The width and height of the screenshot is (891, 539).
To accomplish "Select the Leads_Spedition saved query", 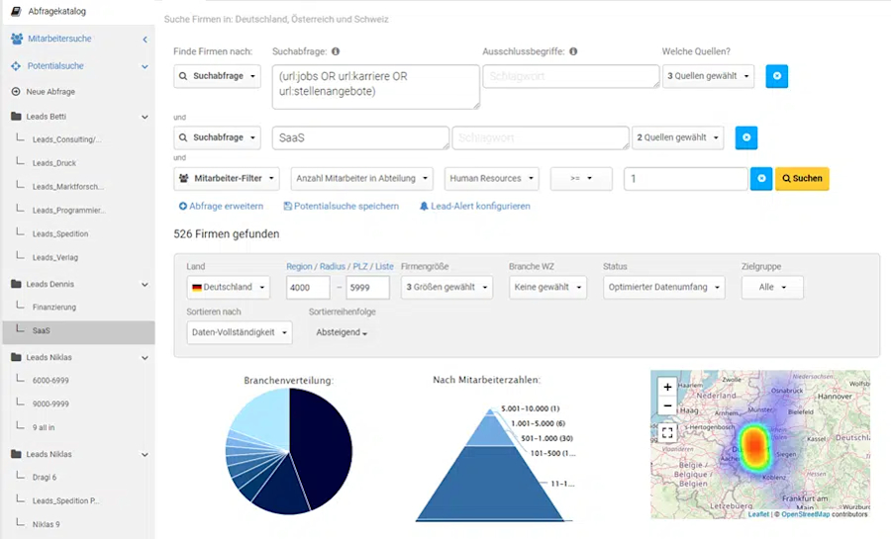I will coord(60,233).
